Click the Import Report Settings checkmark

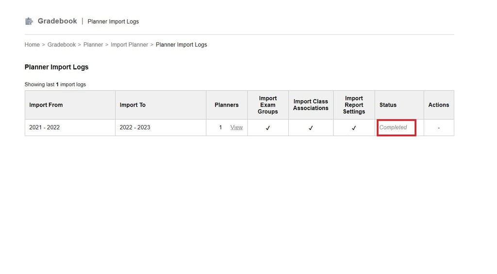354,128
